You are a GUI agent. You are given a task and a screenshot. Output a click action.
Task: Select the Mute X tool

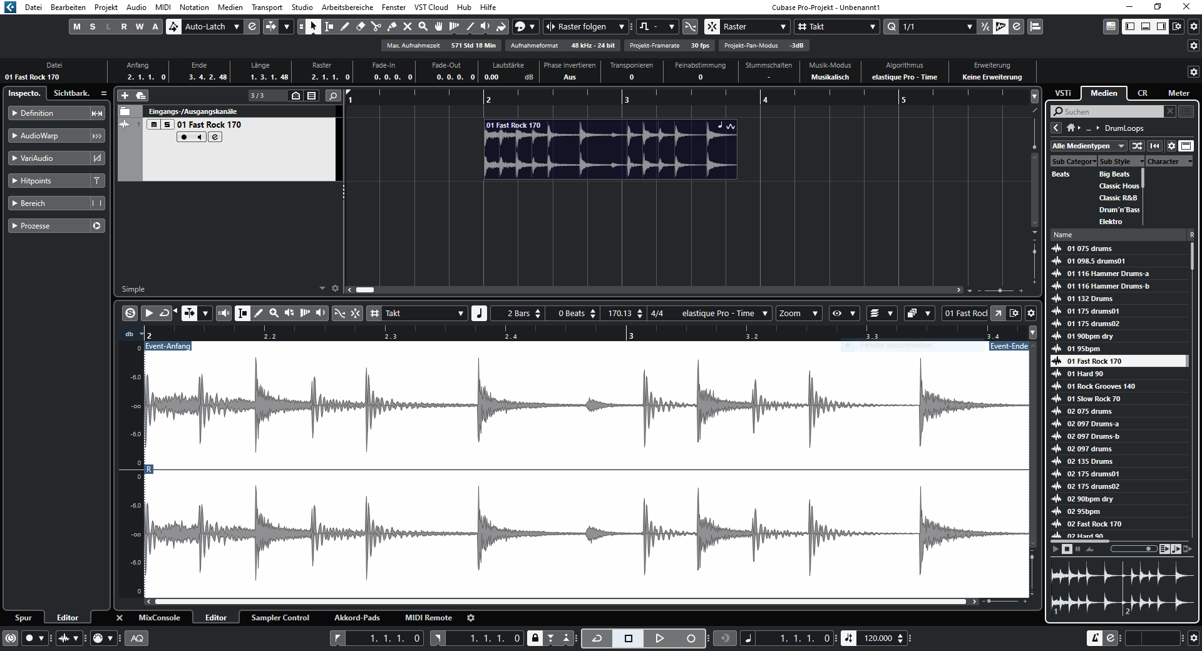407,26
